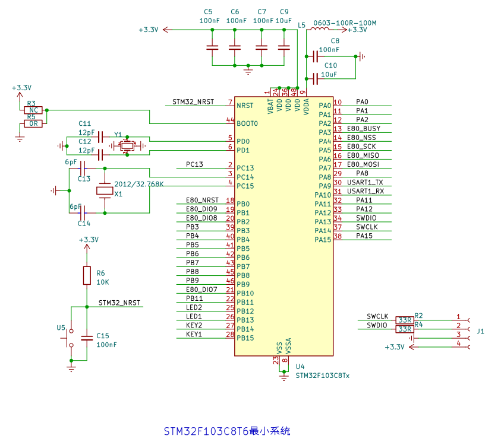
Task: Click the Y1 crystal oscillator symbol
Action: point(127,145)
